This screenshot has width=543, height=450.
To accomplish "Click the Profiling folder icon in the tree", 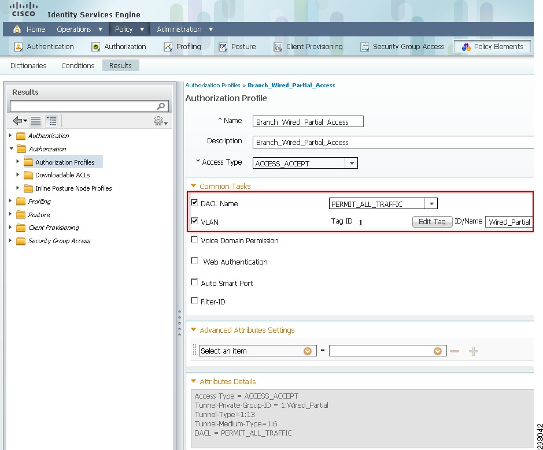I will click(x=21, y=201).
